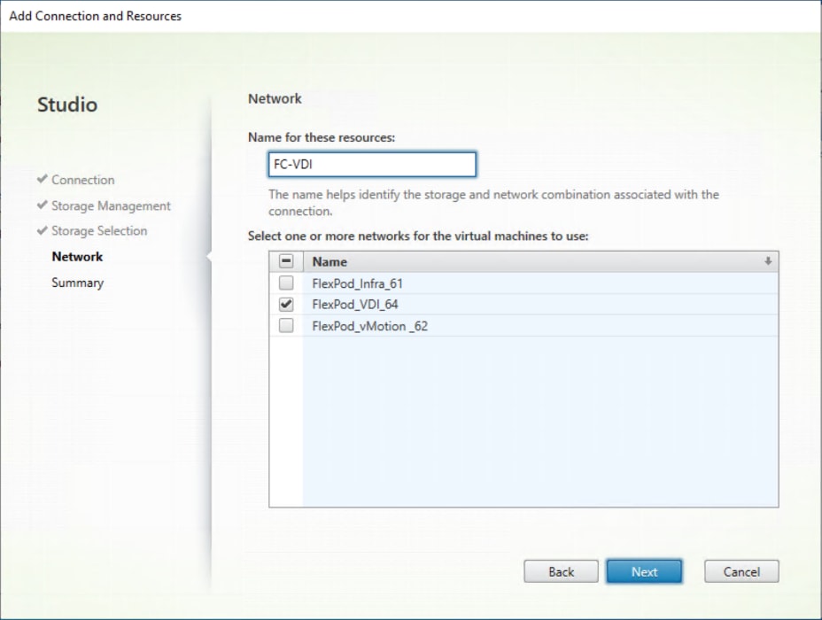Open the Storage Management wizard step

pos(111,206)
